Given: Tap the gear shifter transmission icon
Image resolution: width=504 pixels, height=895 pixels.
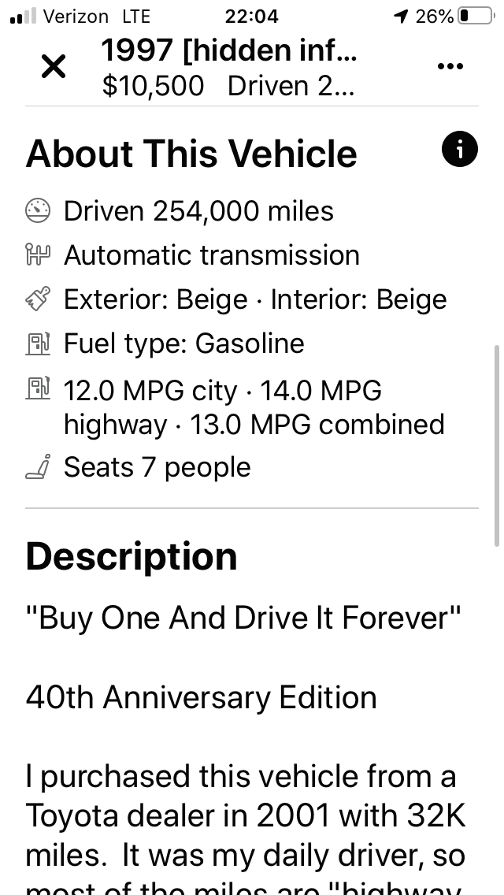Looking at the screenshot, I should coord(38,254).
